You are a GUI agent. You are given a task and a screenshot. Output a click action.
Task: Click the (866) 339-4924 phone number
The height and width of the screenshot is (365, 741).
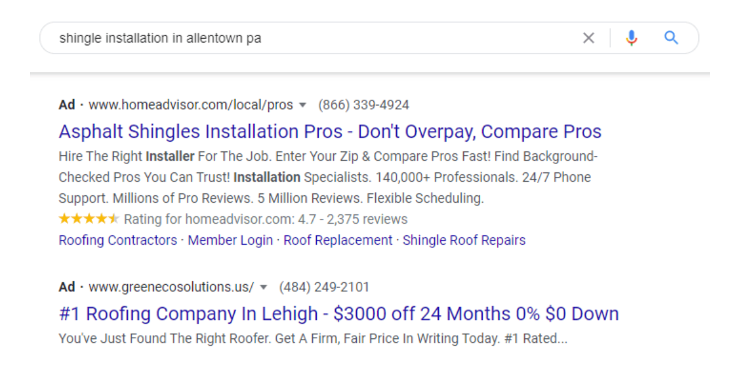click(x=363, y=105)
